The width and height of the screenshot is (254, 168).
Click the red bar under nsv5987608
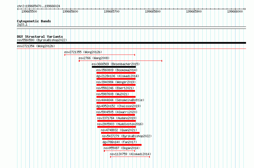[116, 97]
